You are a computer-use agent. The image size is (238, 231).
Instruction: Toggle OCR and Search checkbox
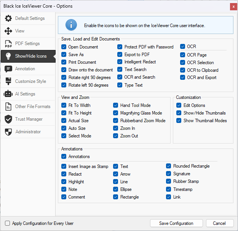click(120, 77)
